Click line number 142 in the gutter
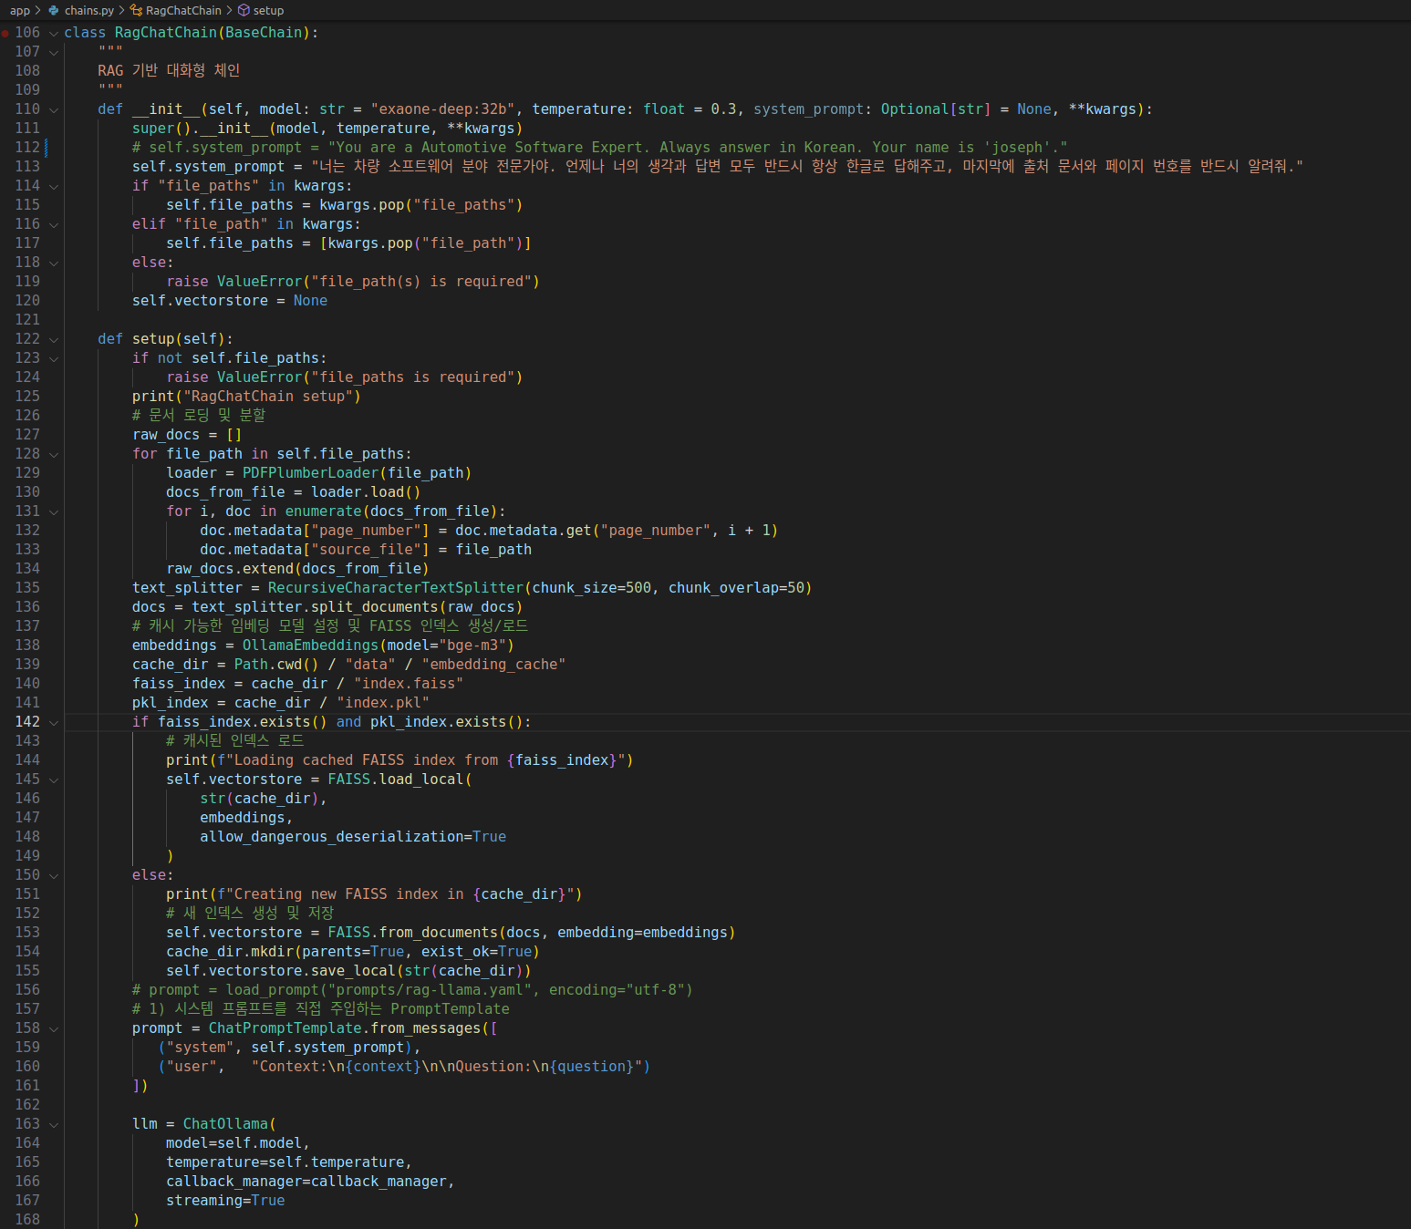This screenshot has height=1229, width=1411. coord(27,722)
